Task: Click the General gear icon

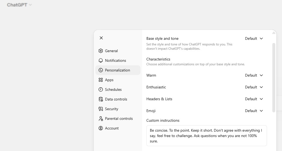Action: click(101, 51)
